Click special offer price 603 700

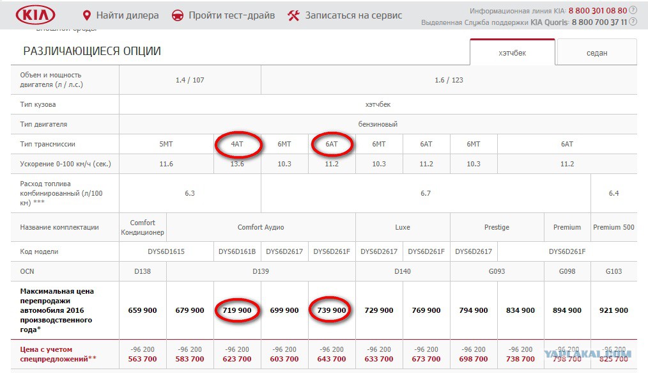284,359
